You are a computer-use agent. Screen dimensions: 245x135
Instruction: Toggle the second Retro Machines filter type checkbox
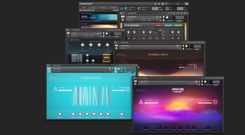coord(160,32)
